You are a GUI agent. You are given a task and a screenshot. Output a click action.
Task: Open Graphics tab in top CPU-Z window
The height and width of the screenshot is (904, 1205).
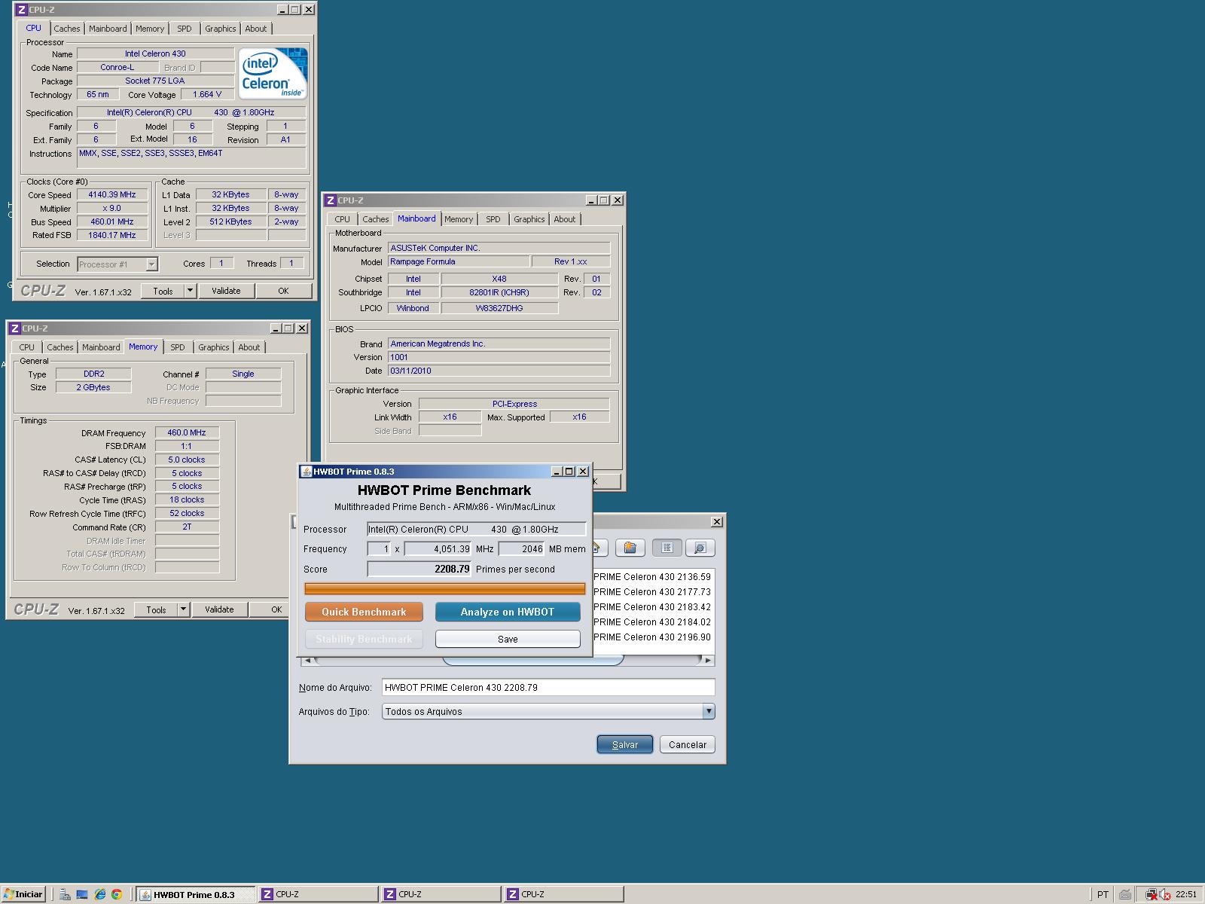click(221, 29)
